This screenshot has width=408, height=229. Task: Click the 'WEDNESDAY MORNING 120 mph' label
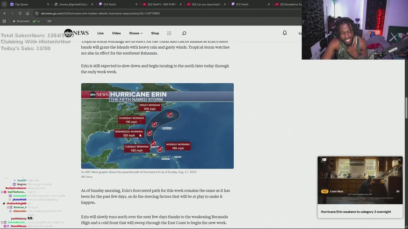129,134
